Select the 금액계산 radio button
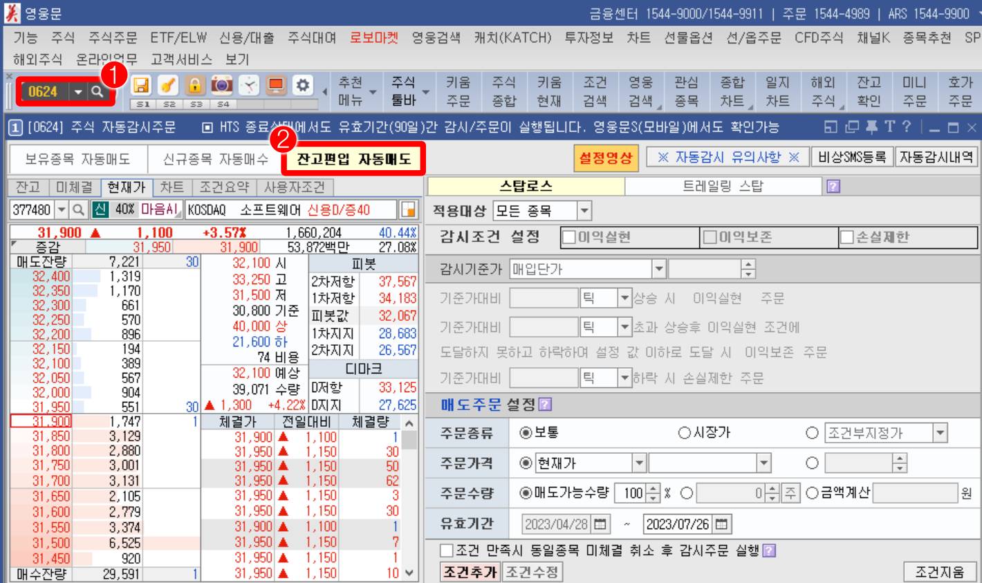This screenshot has height=583, width=982. coord(813,493)
